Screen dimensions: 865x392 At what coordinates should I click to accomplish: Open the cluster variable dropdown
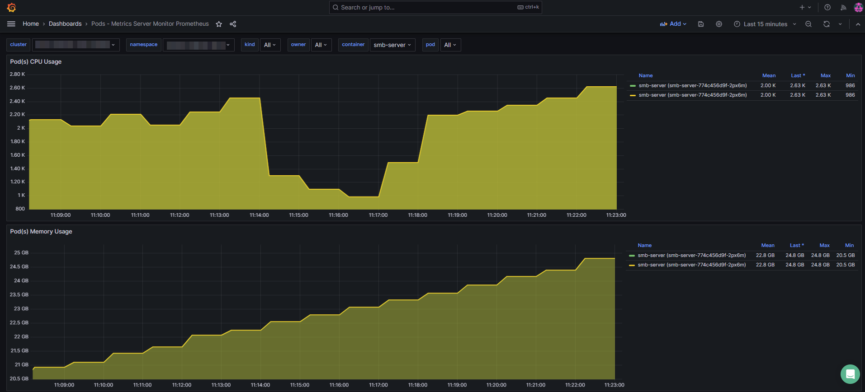[76, 45]
